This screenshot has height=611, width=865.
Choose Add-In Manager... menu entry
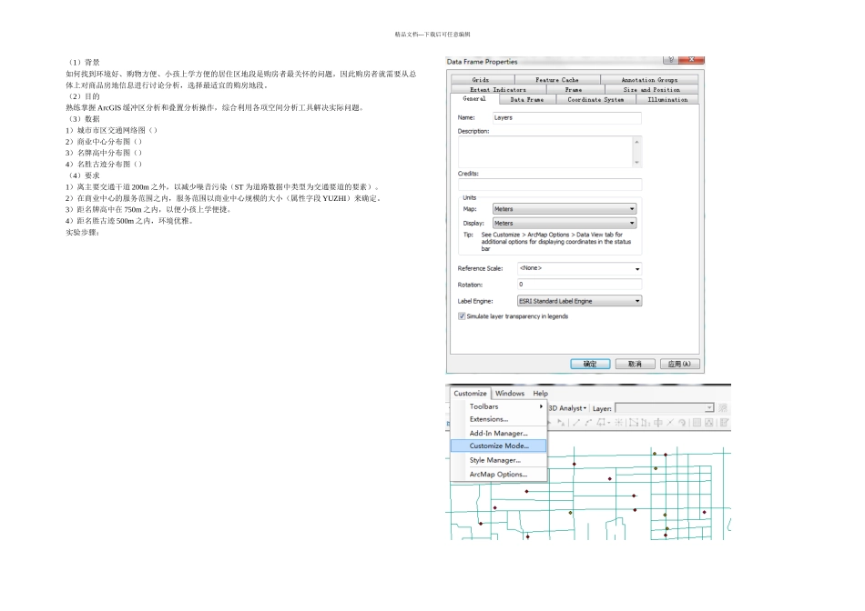point(499,433)
